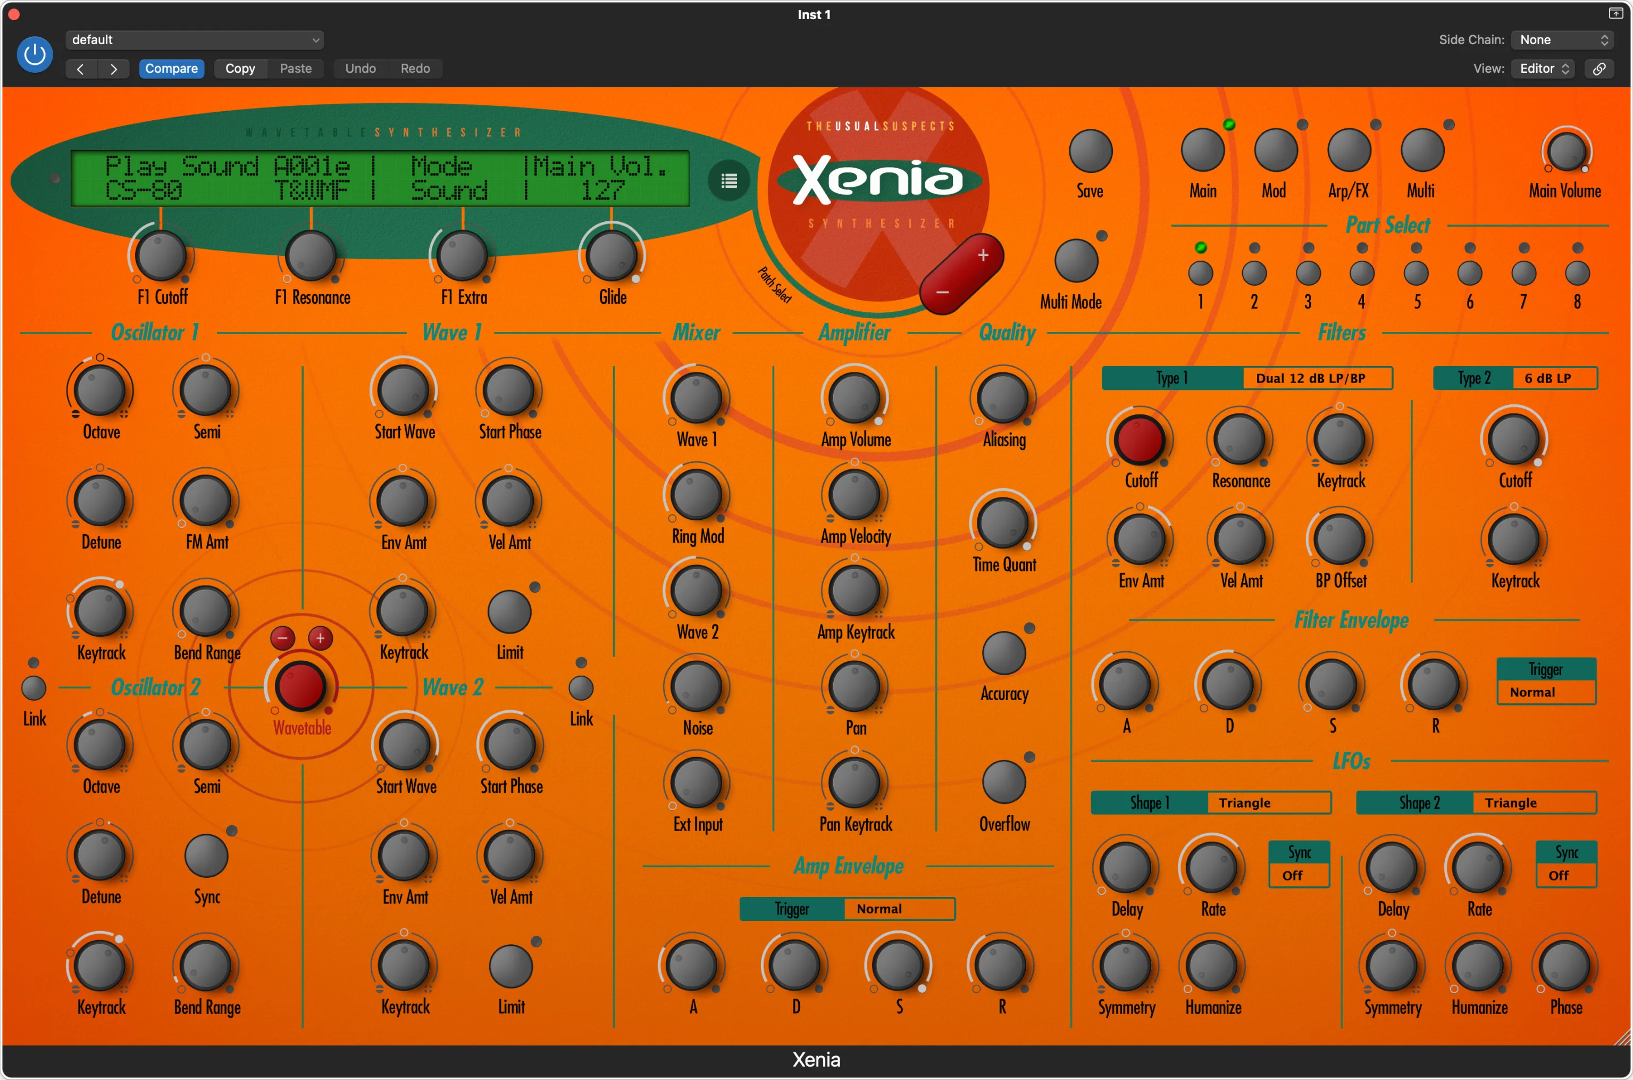Click the F1 Resonance knob

click(x=311, y=255)
